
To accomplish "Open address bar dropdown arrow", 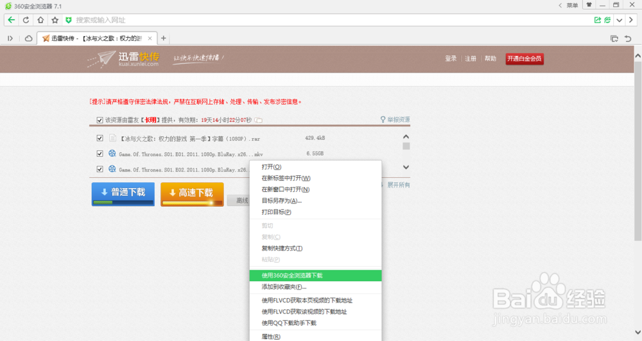I will coord(620,20).
